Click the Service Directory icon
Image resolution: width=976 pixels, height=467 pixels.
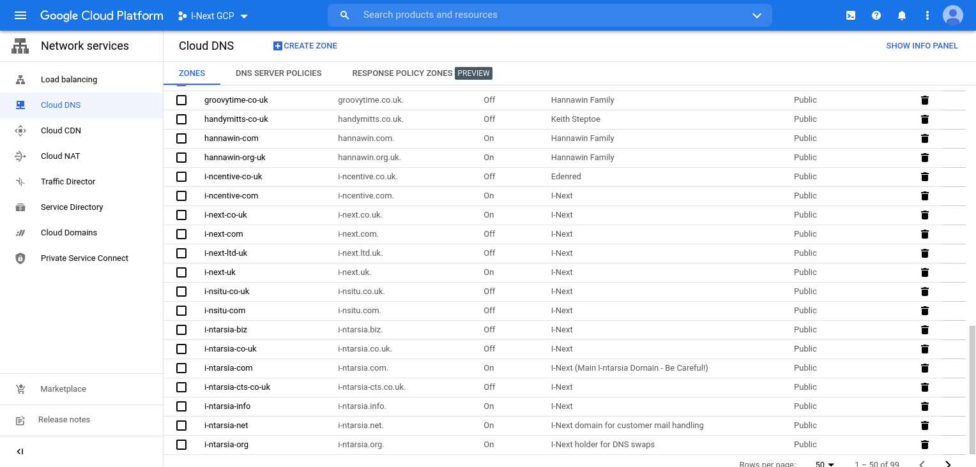tap(20, 207)
